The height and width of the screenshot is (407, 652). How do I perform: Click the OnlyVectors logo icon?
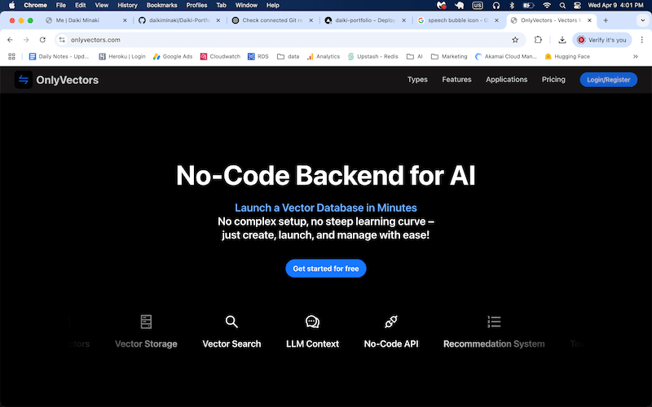click(24, 80)
